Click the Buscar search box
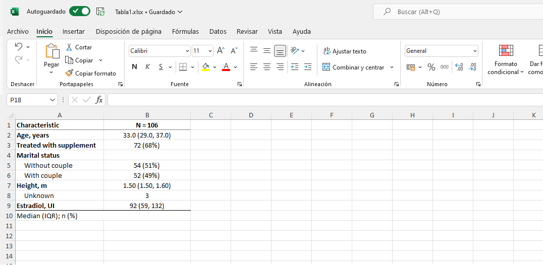The height and width of the screenshot is (267, 543). tap(454, 12)
